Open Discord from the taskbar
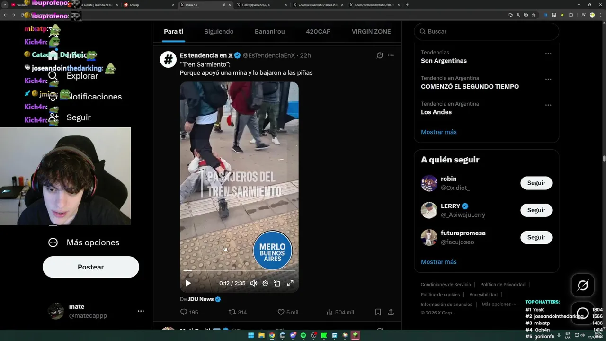 click(293, 336)
